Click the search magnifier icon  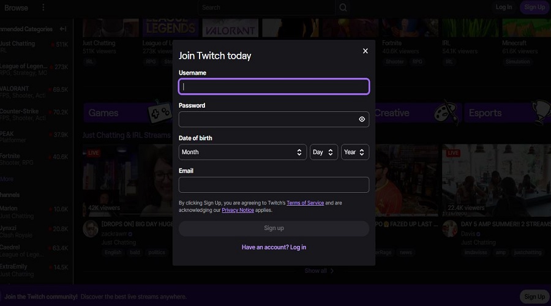(343, 7)
